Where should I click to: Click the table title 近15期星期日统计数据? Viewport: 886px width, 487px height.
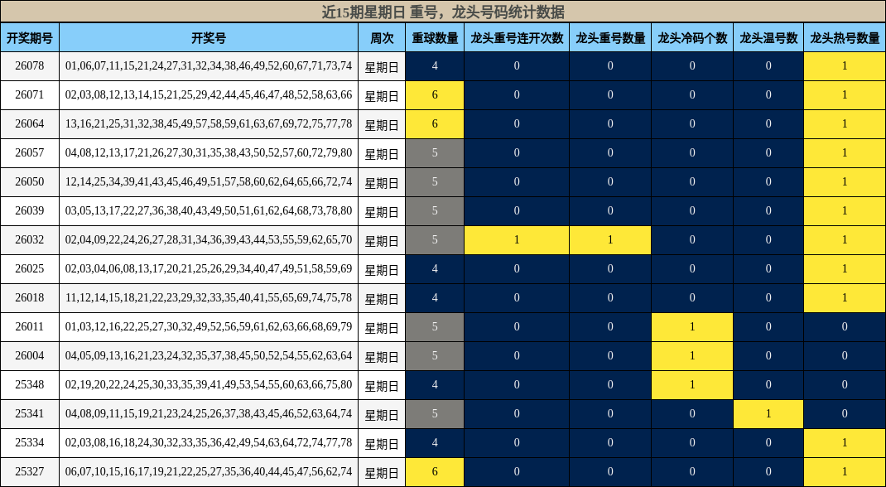click(x=443, y=13)
